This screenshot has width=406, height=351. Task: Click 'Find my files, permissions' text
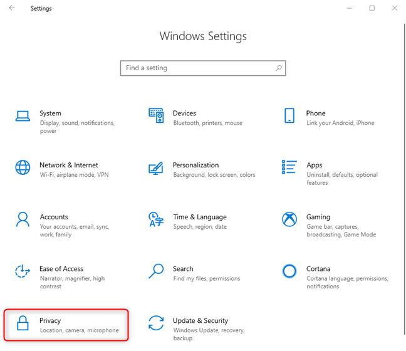[x=207, y=278]
